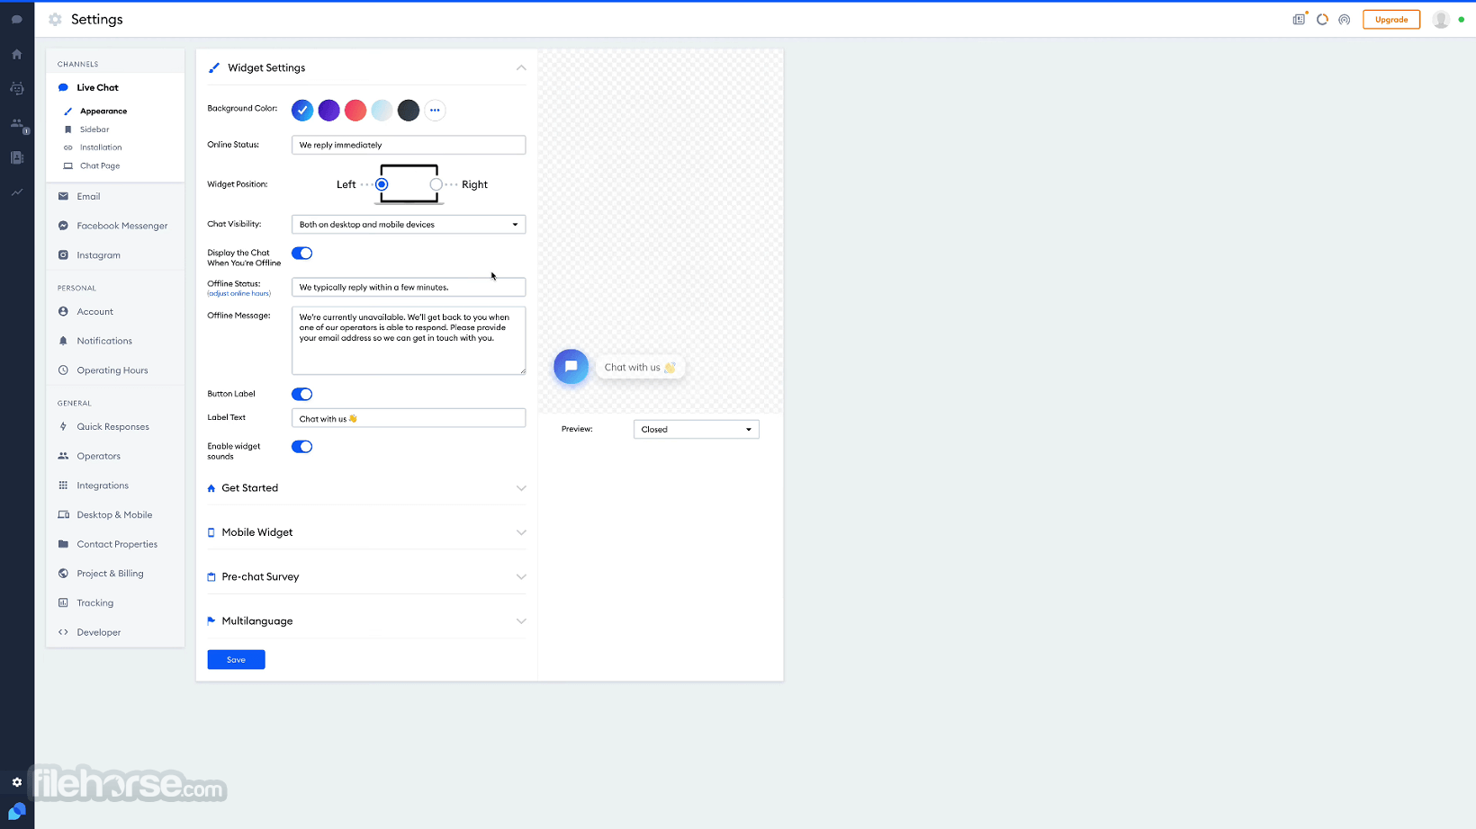
Task: Click the chat bubble widget preview button
Action: click(x=571, y=367)
